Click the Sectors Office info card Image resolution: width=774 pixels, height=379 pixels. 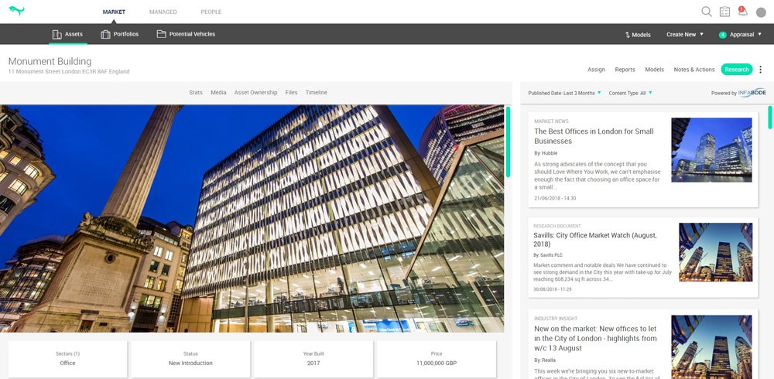(x=67, y=359)
